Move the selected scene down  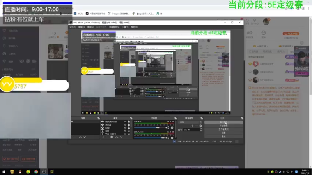tap(84, 137)
